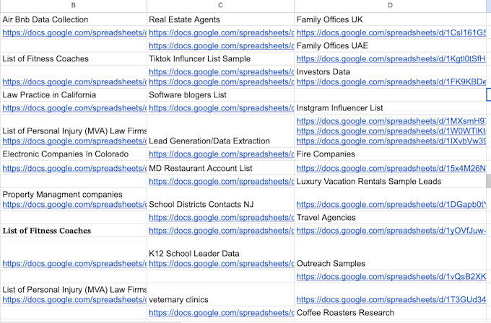
Task: Select 'Luxury Vacation Rentals Sample Leads' cell
Action: (x=390, y=182)
